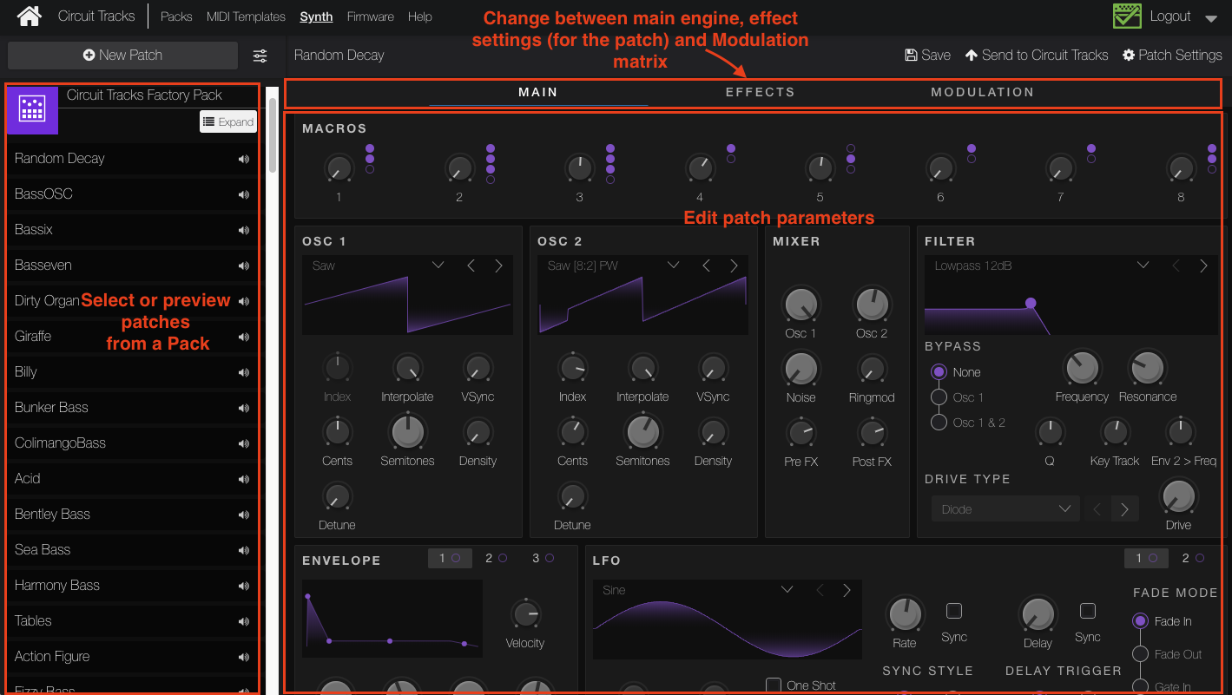Open the OSC 1 waveform dropdown showing Saw

[x=438, y=265]
